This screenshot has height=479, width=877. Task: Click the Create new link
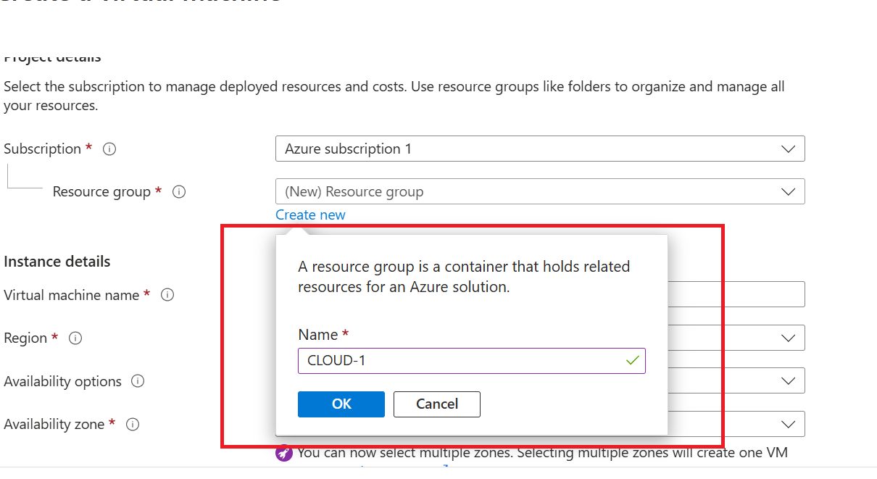pos(310,214)
